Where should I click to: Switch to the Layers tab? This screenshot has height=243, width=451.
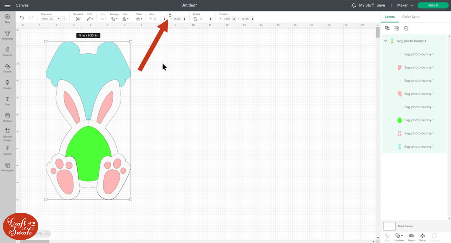[x=390, y=17]
